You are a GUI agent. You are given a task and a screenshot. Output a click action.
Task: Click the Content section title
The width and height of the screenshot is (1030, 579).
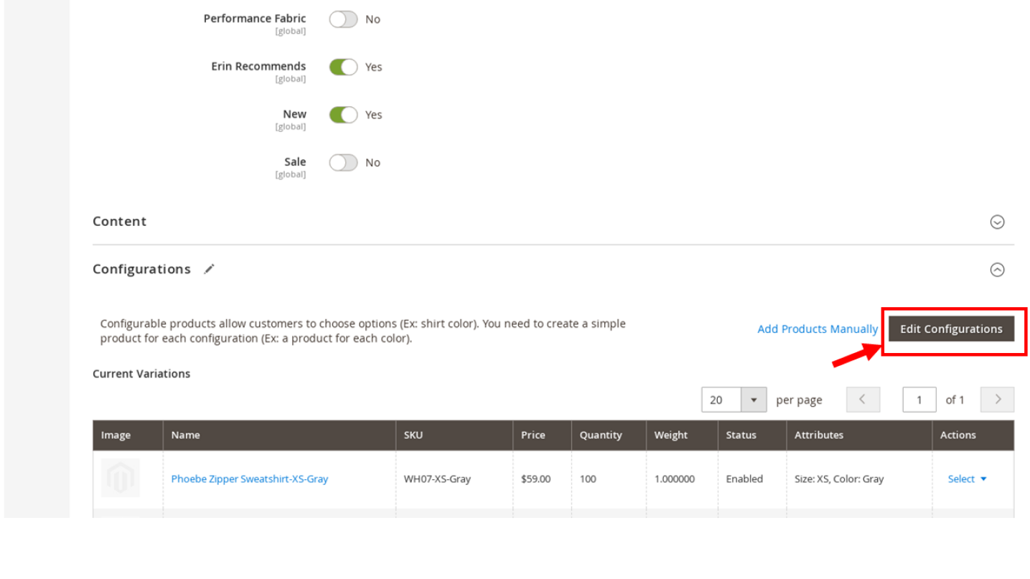[119, 222]
